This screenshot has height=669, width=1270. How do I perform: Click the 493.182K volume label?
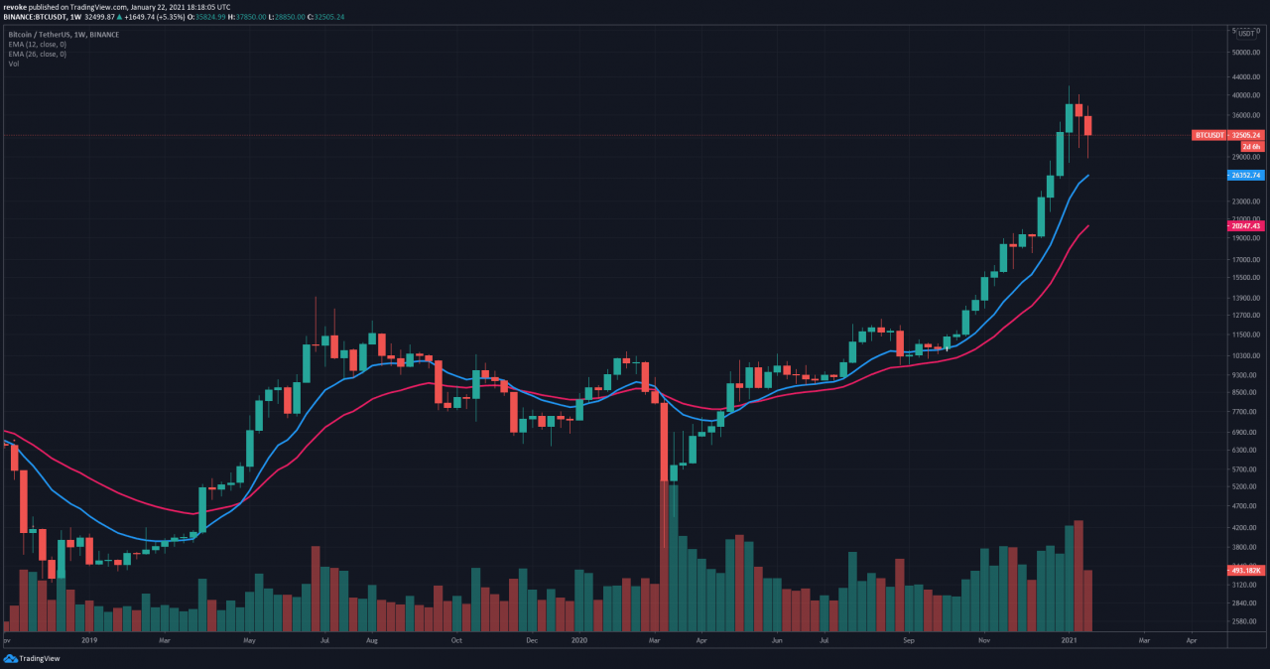1244,571
